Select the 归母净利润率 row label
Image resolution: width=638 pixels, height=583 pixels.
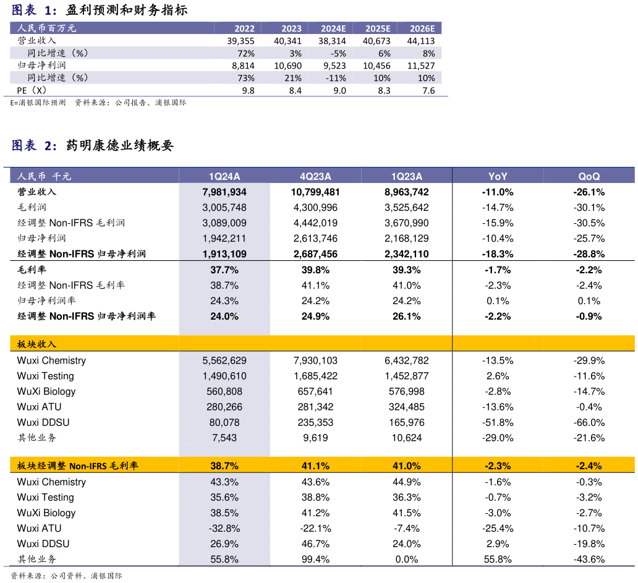tap(46, 300)
